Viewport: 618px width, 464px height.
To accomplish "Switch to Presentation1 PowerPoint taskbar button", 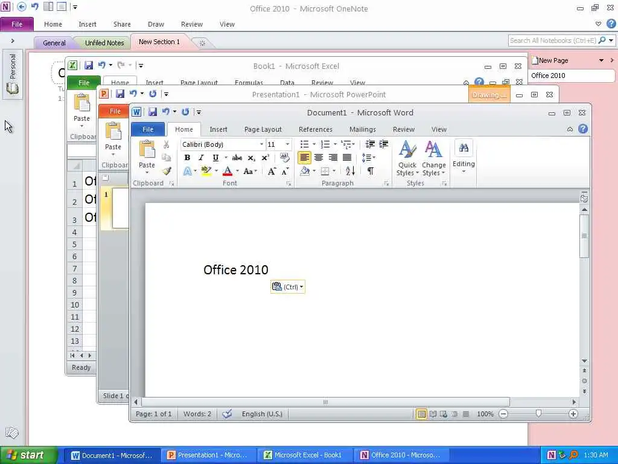I will [x=208, y=456].
